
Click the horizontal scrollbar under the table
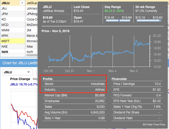(32, 55)
